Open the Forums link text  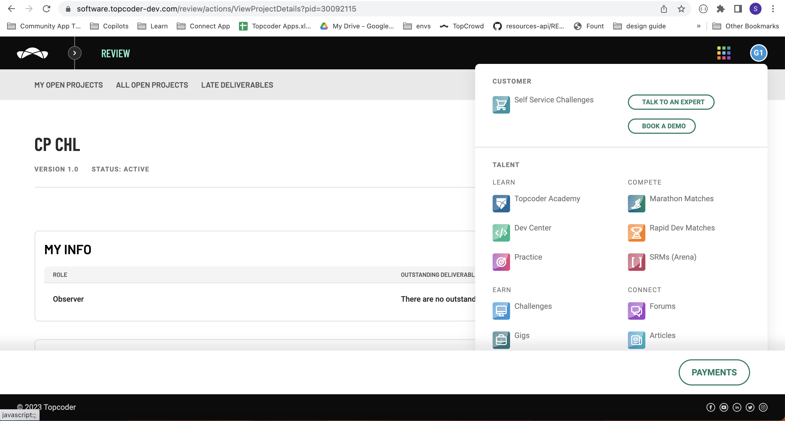[x=662, y=306]
